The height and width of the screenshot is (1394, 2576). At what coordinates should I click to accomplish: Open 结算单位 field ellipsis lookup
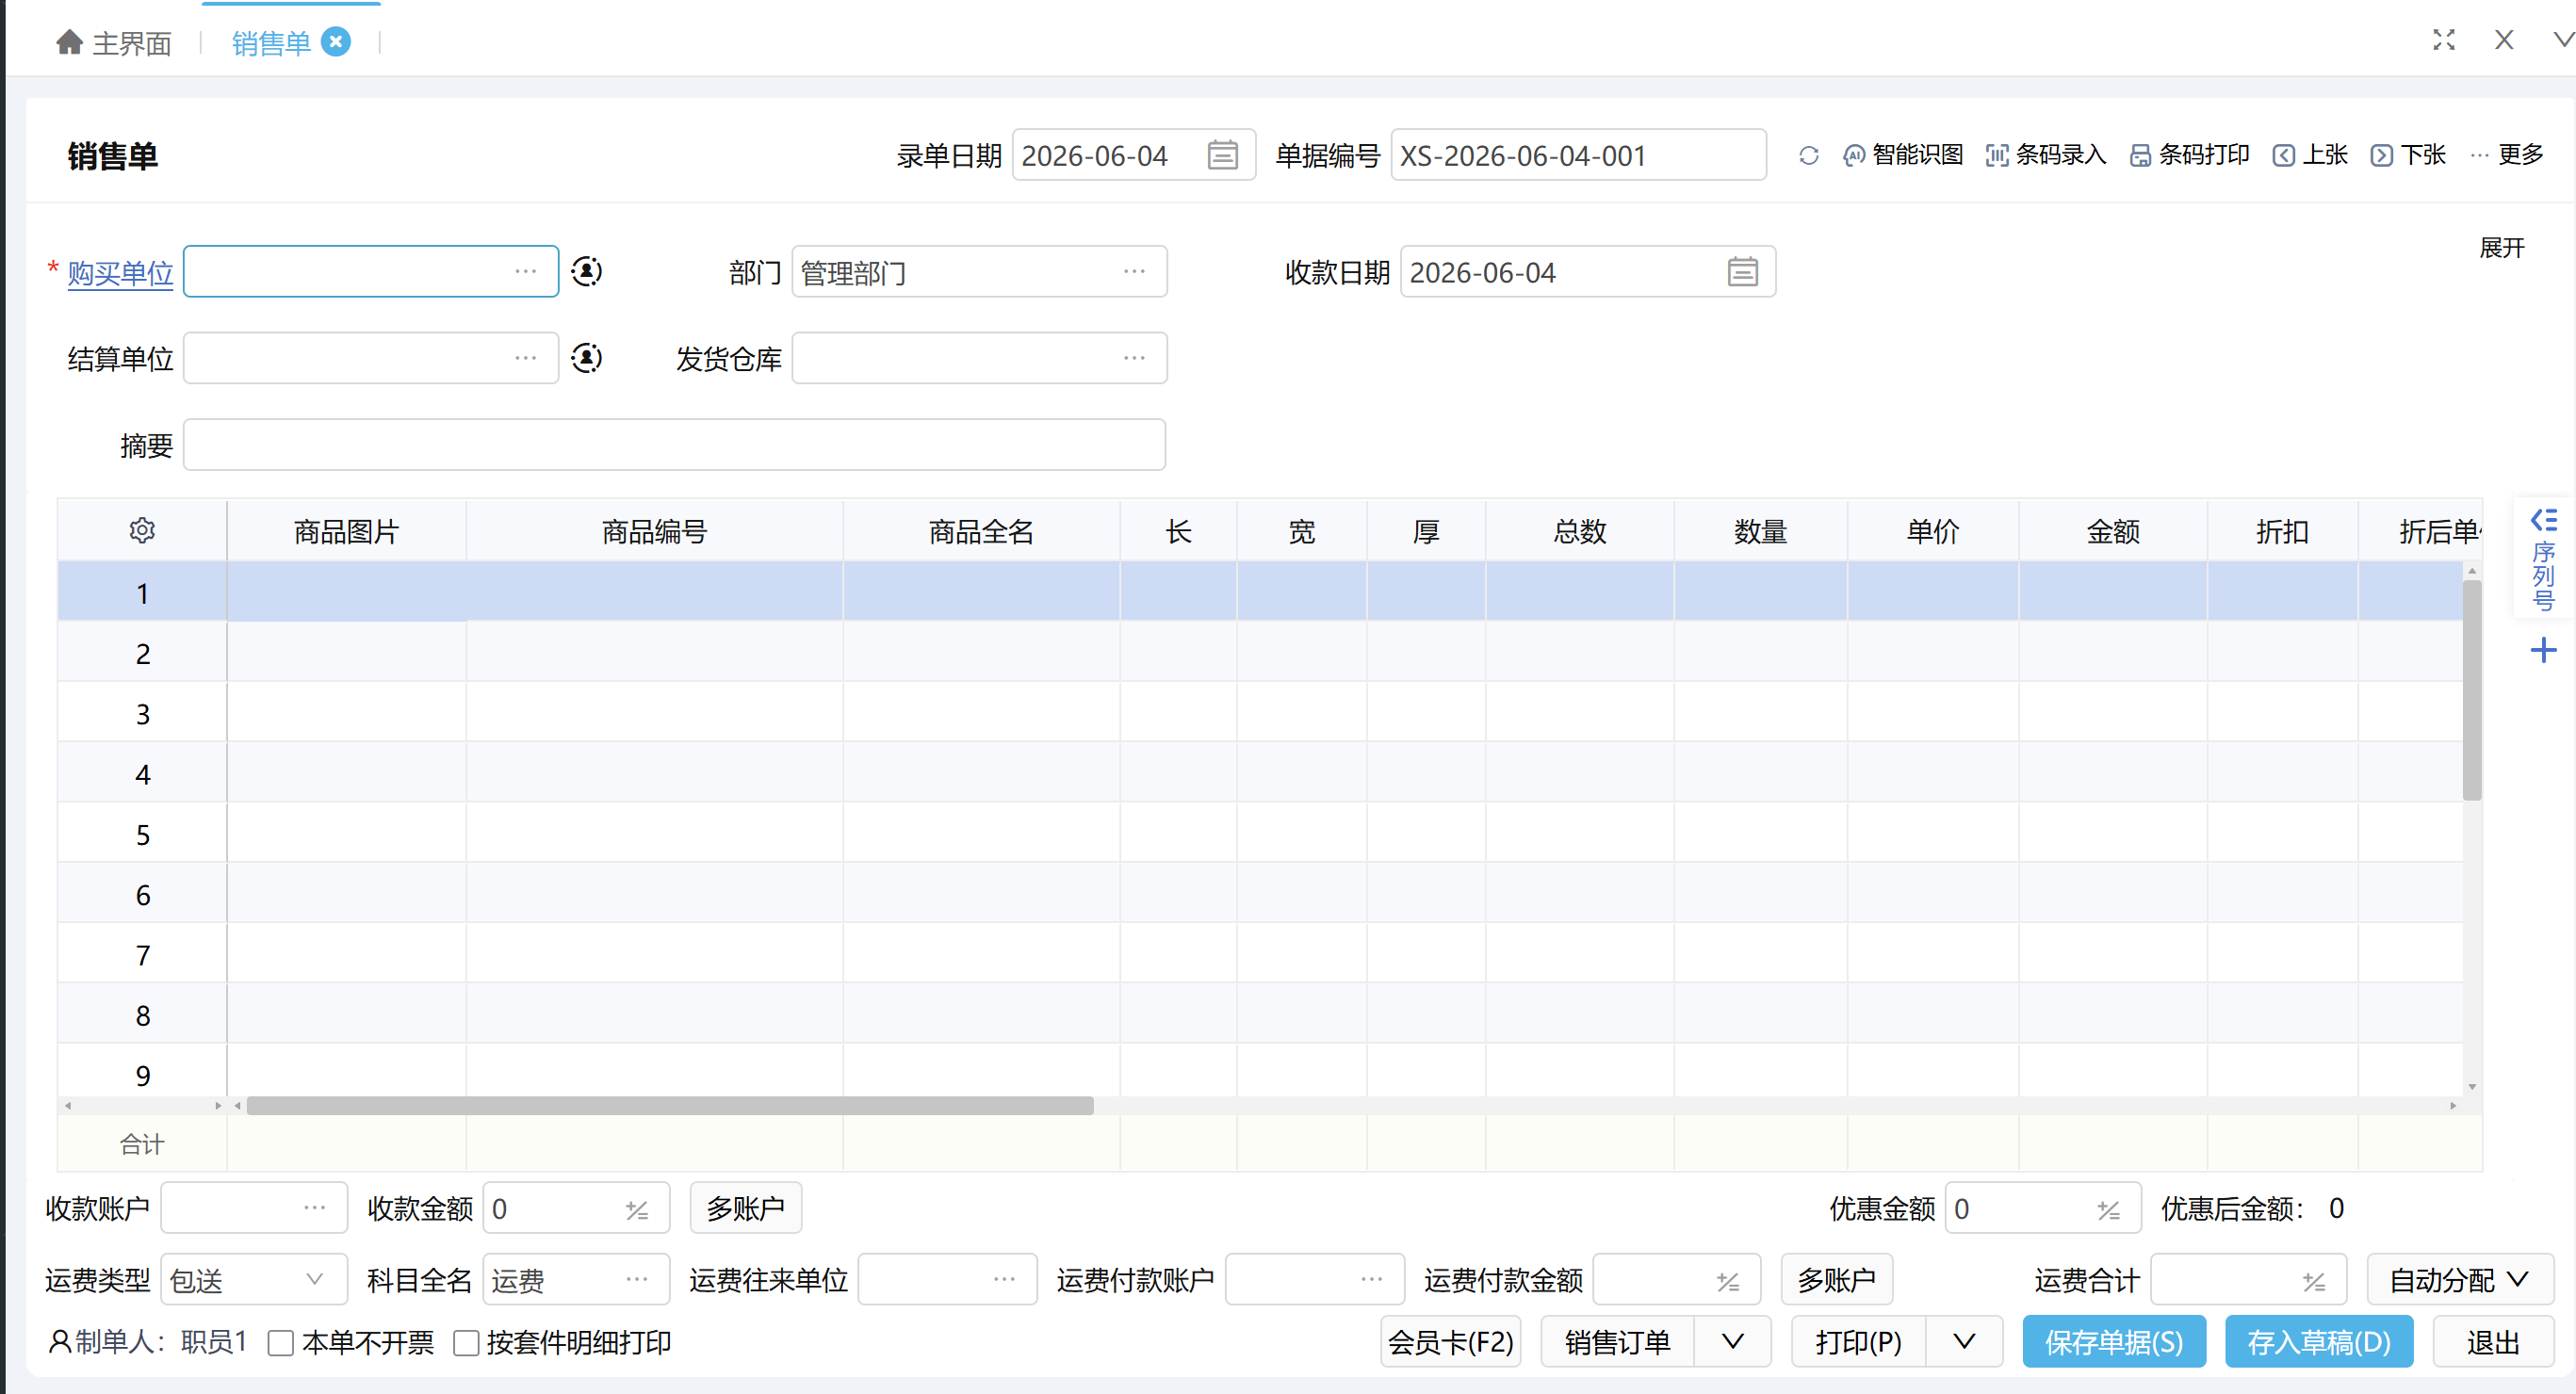point(526,358)
